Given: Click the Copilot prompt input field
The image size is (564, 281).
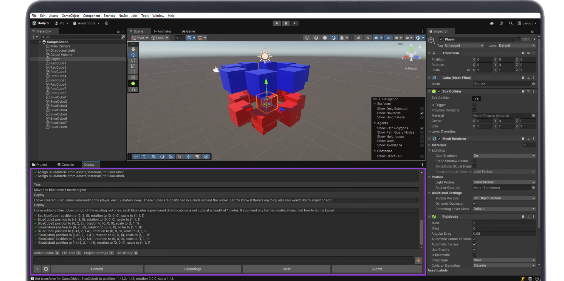Looking at the screenshot, I should [223, 260].
